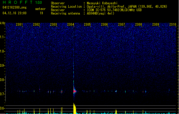Click the Receiving Location label

pos(66,7)
